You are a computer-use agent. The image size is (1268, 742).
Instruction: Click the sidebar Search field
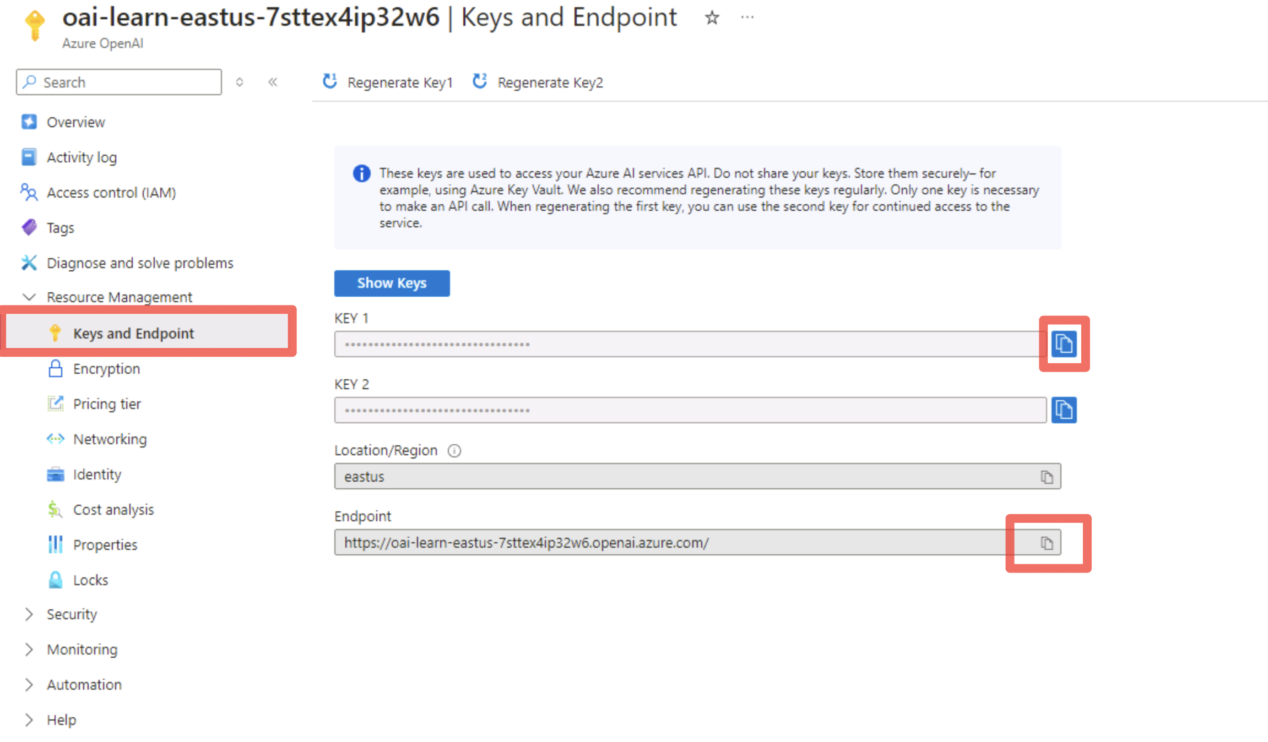pyautogui.click(x=119, y=82)
